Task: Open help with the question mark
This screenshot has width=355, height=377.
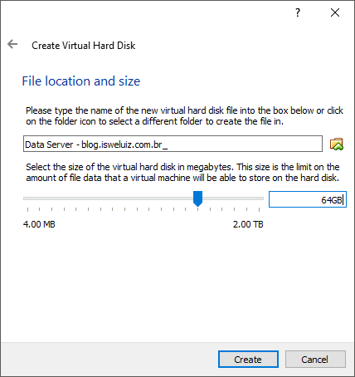Action: (x=298, y=12)
